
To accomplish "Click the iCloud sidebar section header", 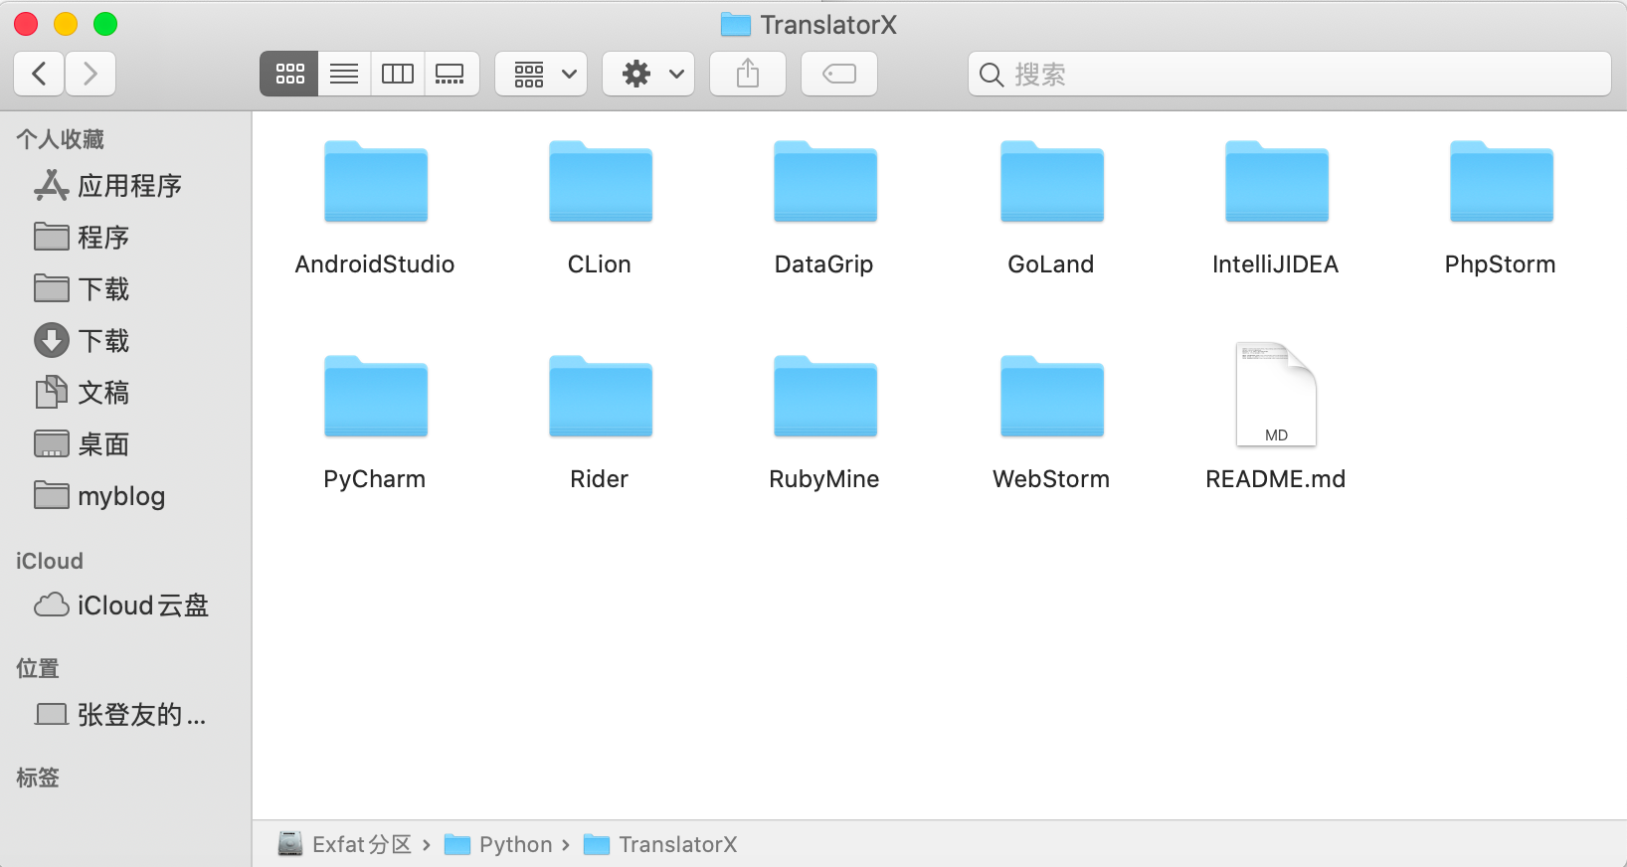I will (50, 561).
